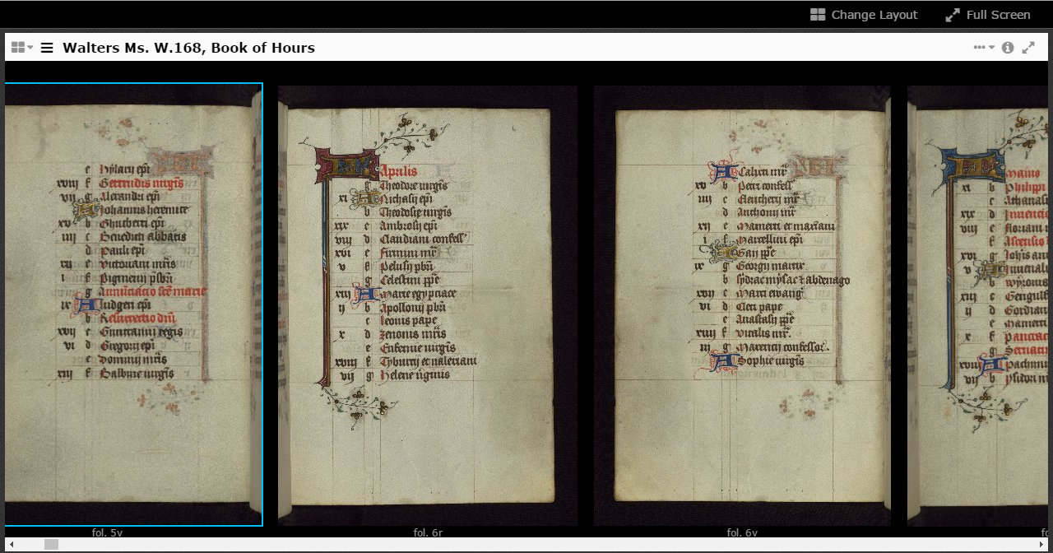Click the horizontal scrollbar thumb
The width and height of the screenshot is (1053, 553).
(51, 545)
